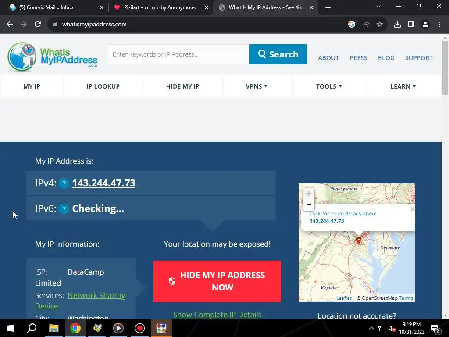Open Show Complete IP Details link
The image size is (449, 337).
click(217, 315)
